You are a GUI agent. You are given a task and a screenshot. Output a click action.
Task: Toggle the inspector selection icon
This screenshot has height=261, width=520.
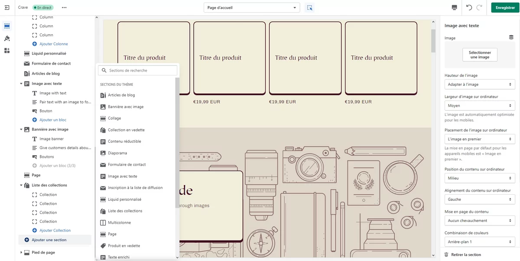click(x=309, y=7)
